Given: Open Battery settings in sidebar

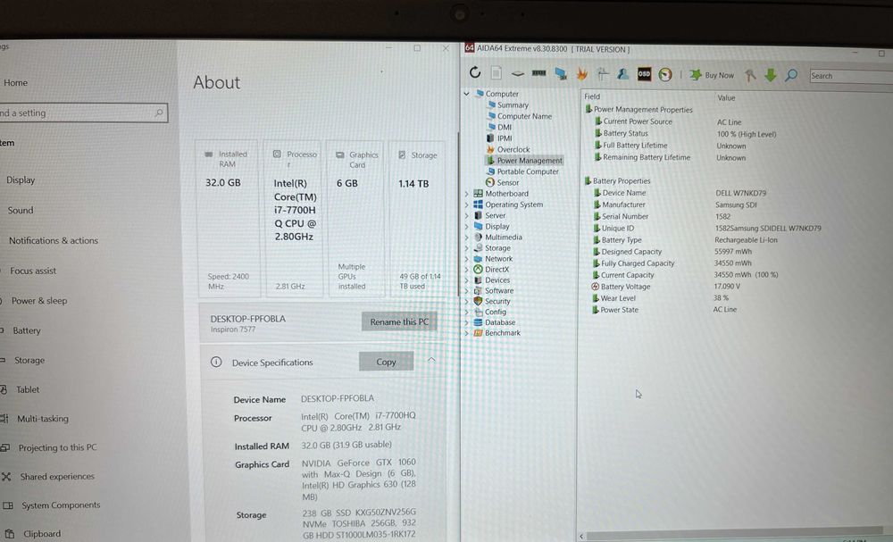Looking at the screenshot, I should pos(26,330).
